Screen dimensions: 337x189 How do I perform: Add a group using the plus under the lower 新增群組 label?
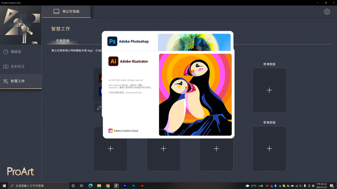[x=269, y=149]
